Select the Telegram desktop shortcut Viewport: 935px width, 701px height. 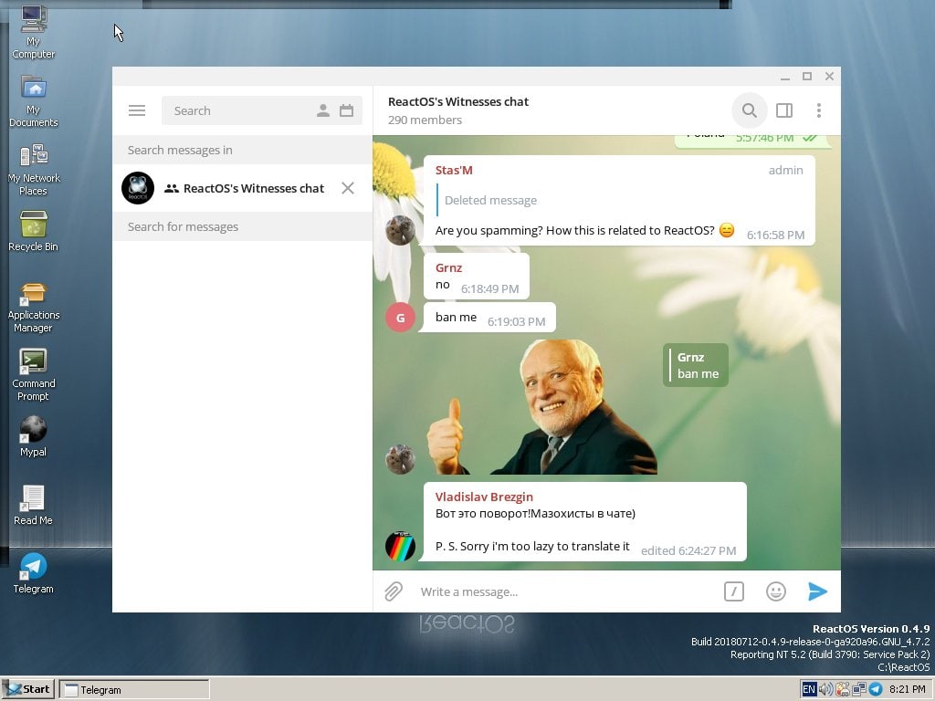pyautogui.click(x=34, y=573)
